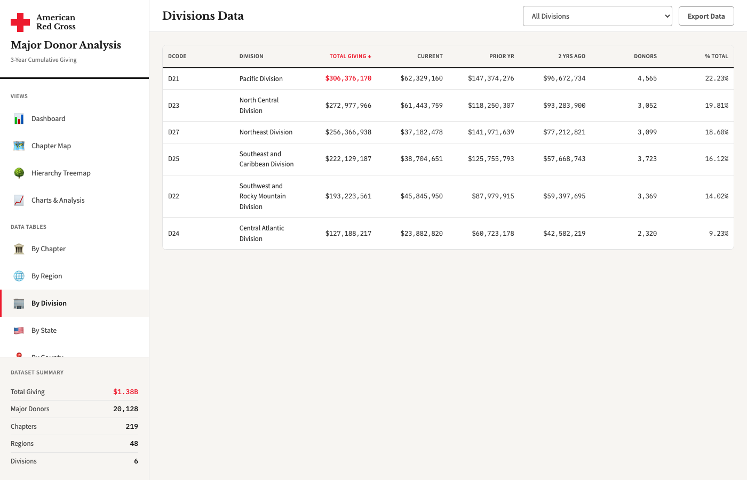
Task: Click the 22.23% total value
Action: (x=717, y=78)
